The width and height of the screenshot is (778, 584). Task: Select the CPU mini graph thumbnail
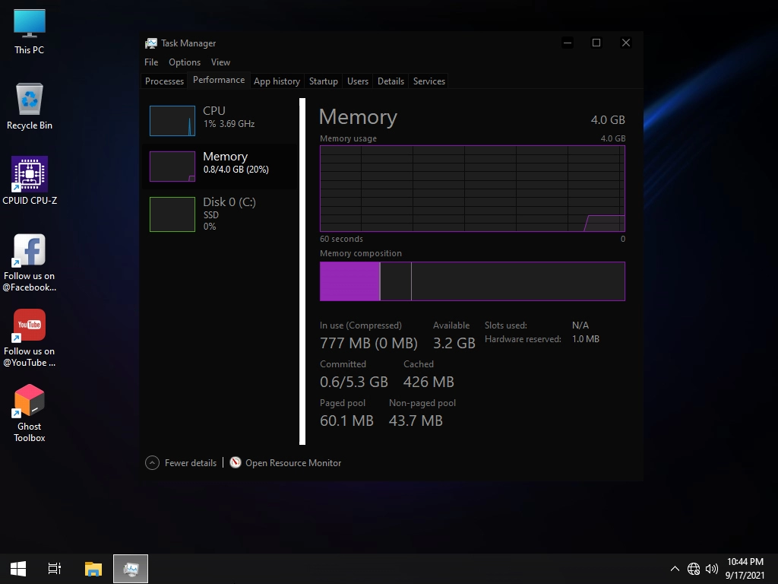tap(172, 121)
